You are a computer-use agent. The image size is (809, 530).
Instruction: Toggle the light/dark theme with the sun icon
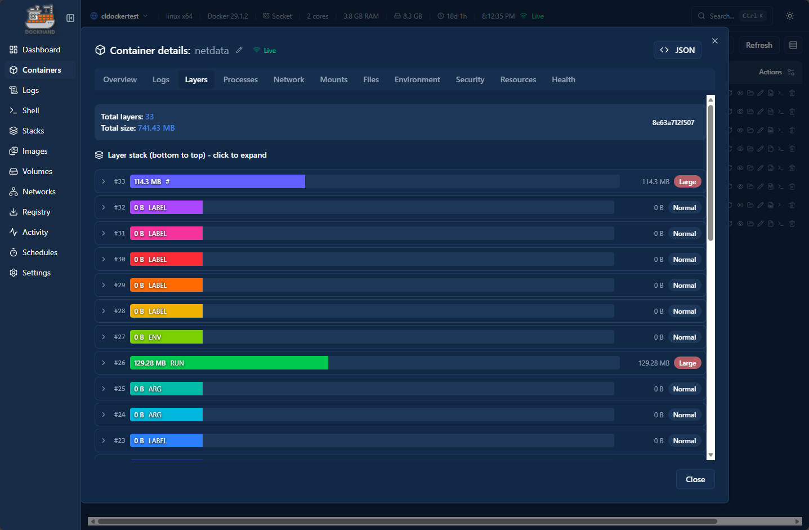click(789, 16)
